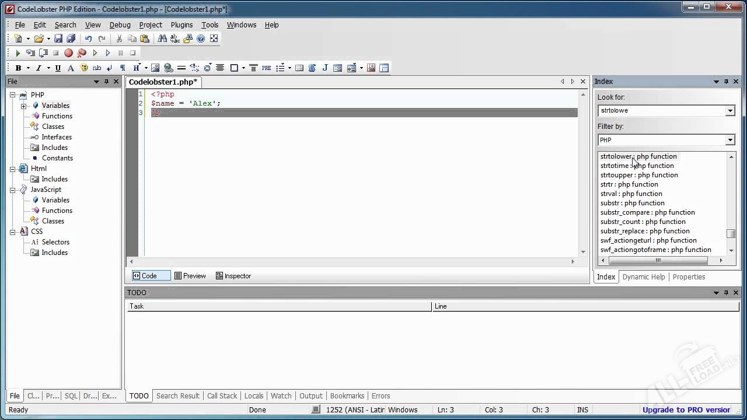Click the Preview view button
747x420 pixels.
point(190,276)
